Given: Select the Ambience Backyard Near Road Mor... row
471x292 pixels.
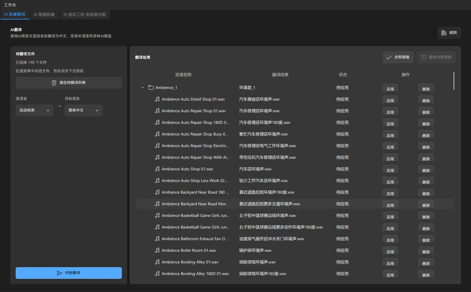Looking at the screenshot, I should point(195,204).
